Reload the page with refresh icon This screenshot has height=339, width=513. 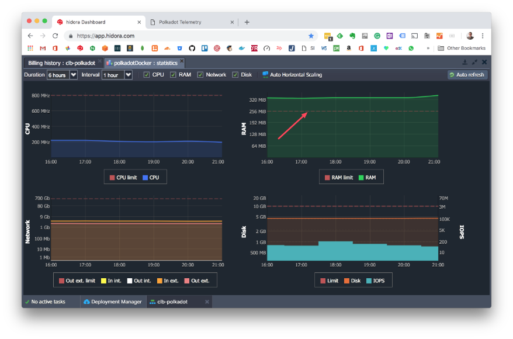coord(55,36)
